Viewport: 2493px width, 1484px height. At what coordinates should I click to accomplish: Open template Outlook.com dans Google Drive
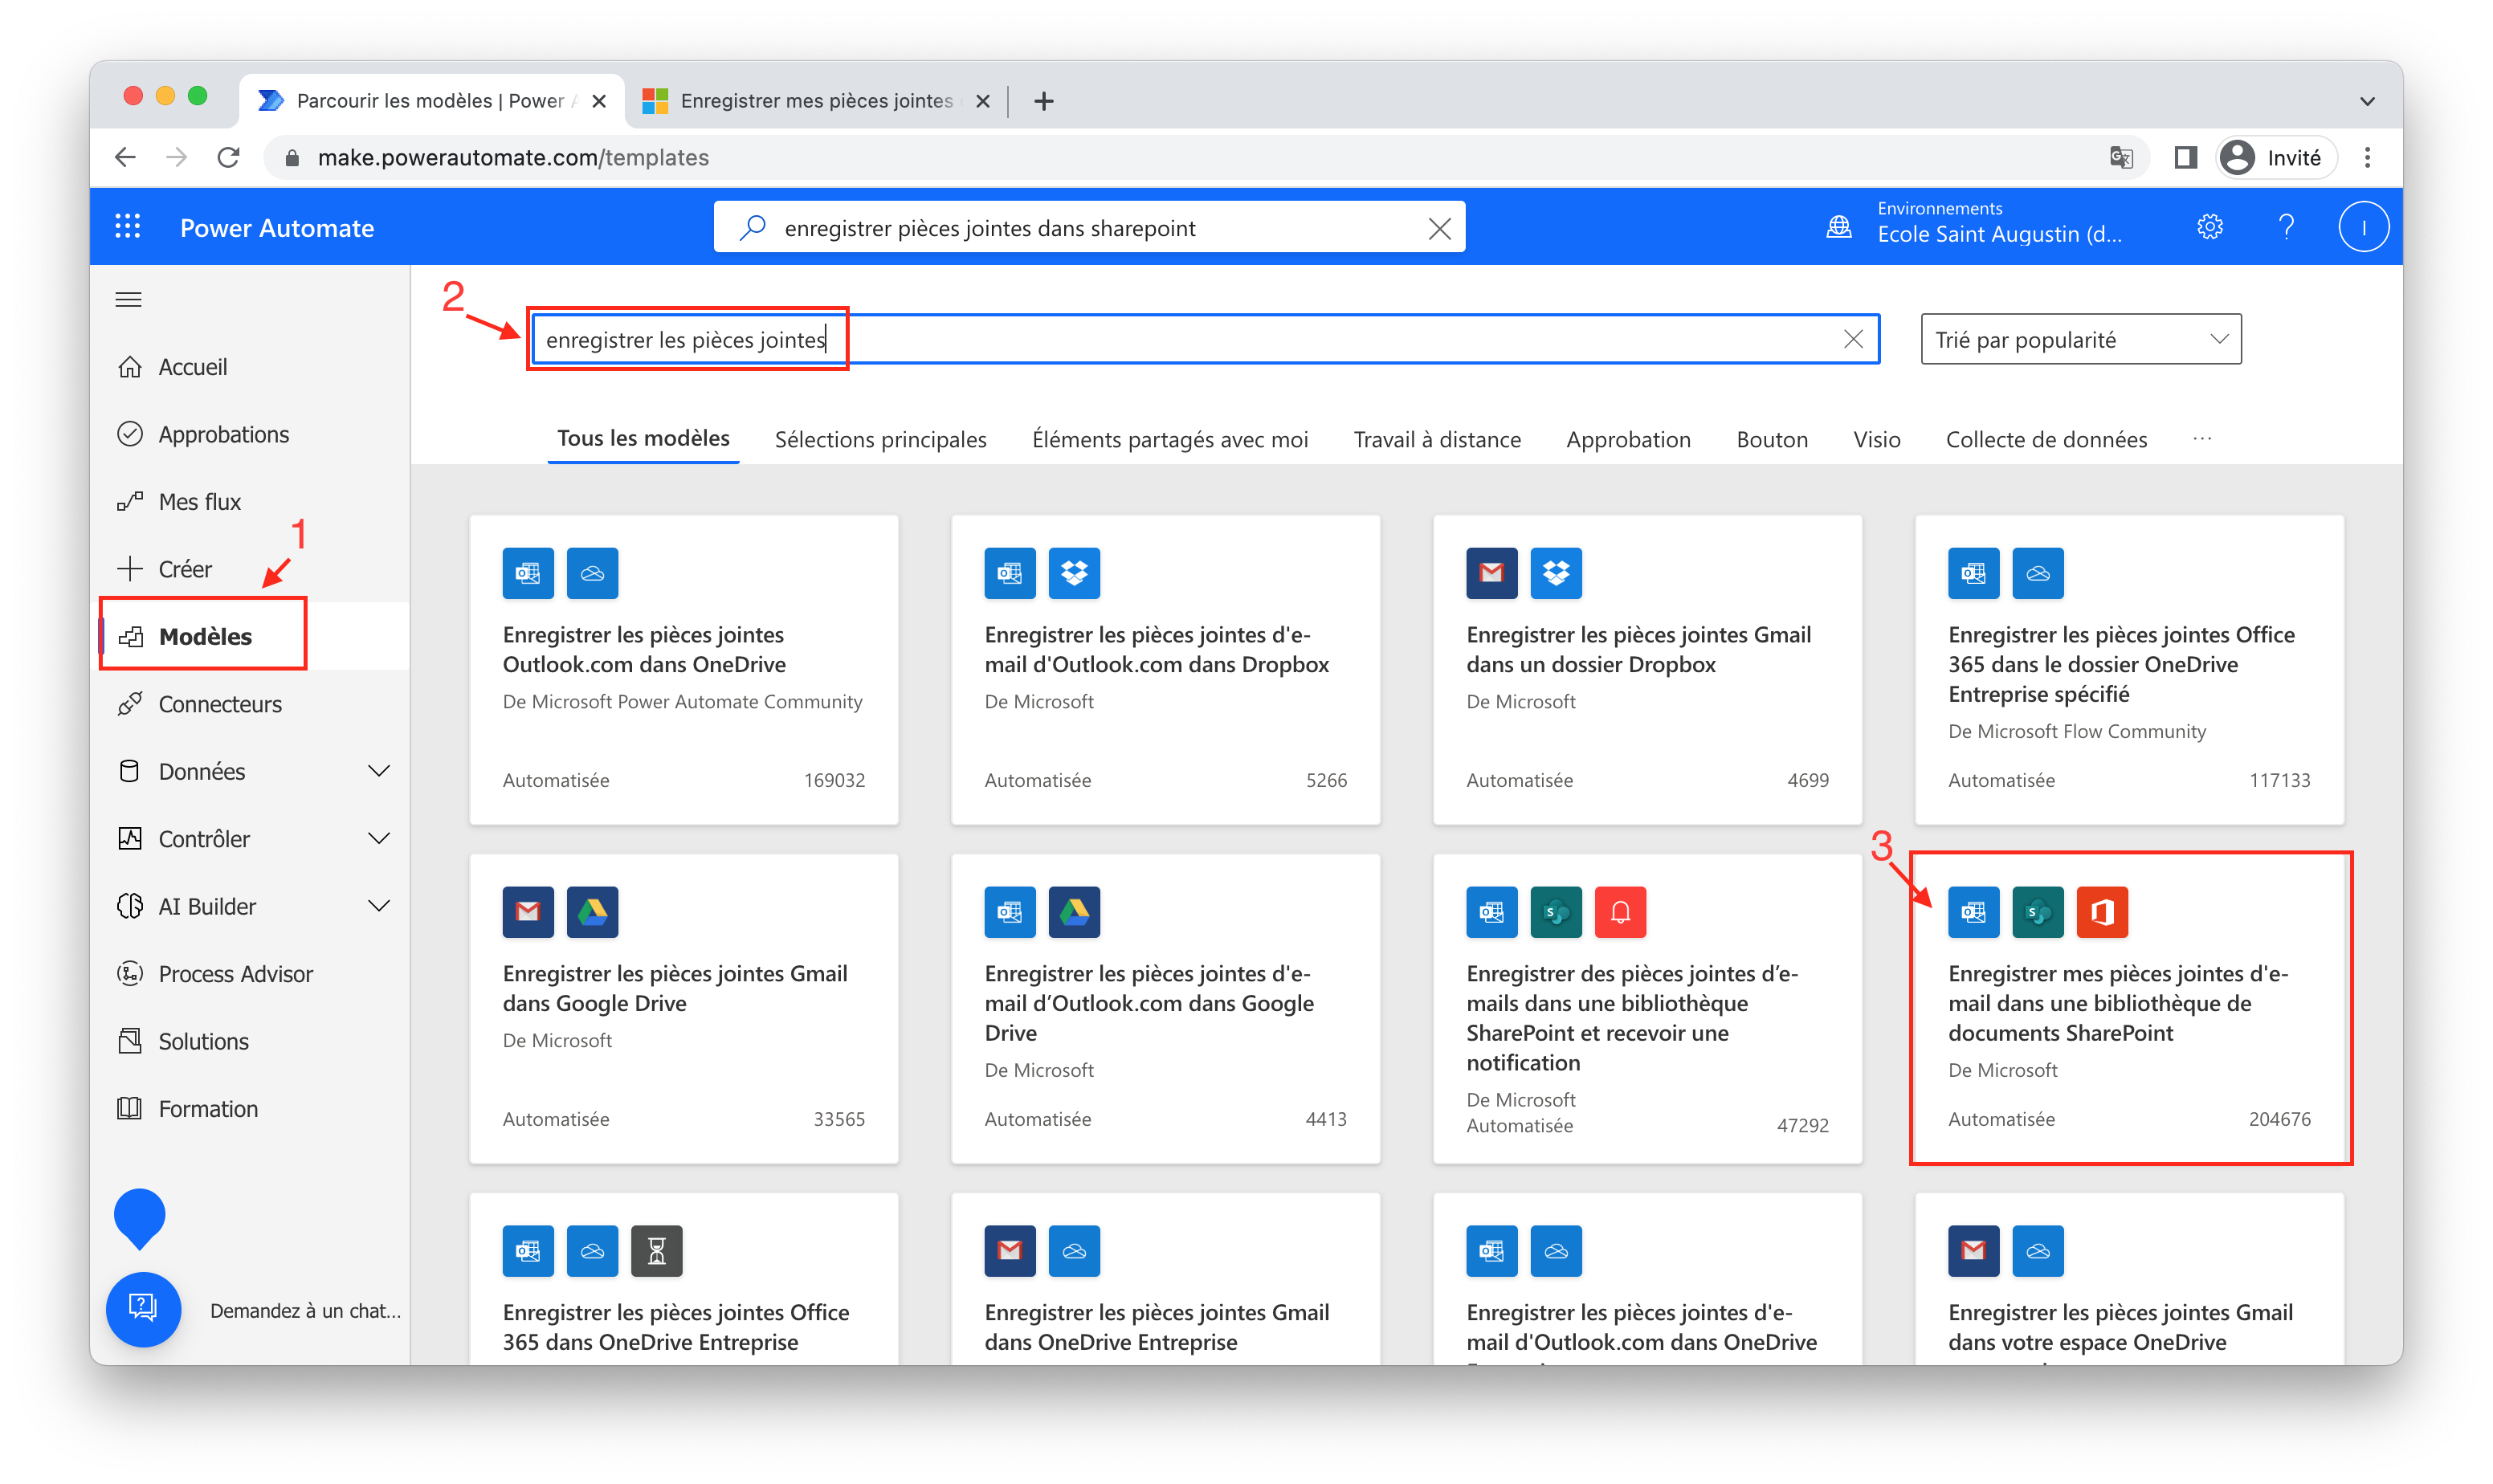(1165, 1008)
